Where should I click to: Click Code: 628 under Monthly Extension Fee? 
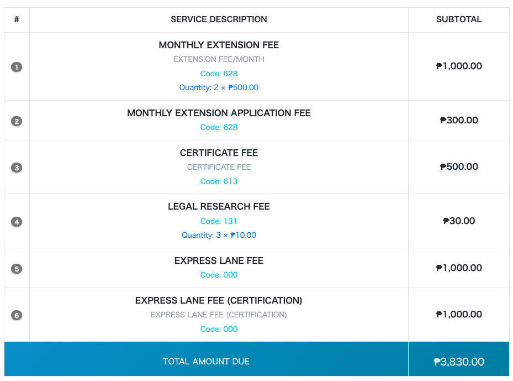point(219,74)
